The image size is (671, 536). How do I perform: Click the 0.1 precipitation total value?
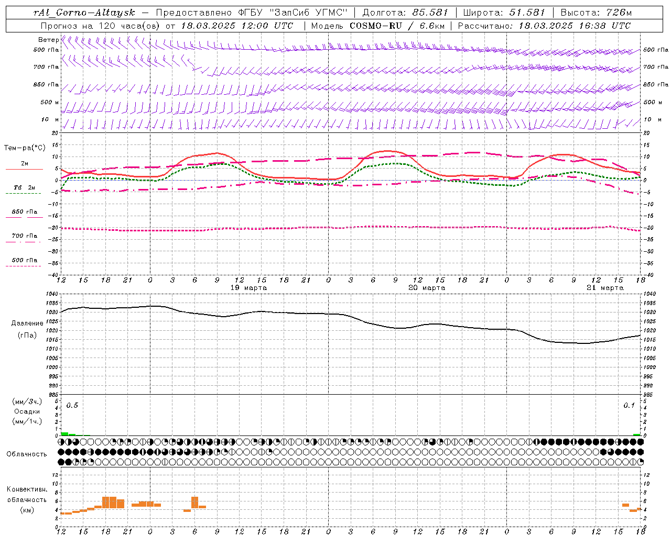click(x=629, y=406)
